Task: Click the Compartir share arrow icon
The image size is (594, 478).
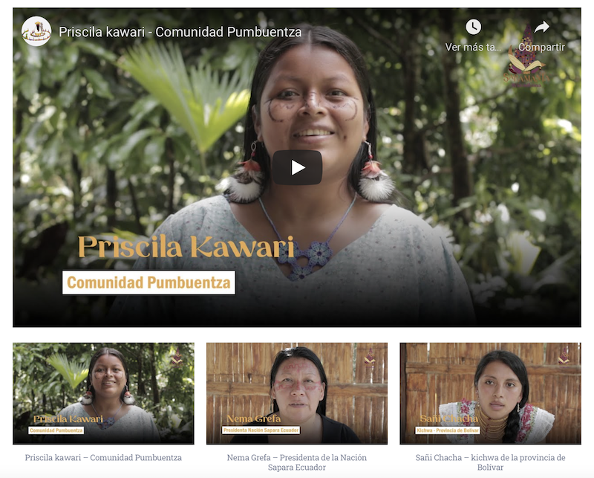Action: pyautogui.click(x=542, y=27)
